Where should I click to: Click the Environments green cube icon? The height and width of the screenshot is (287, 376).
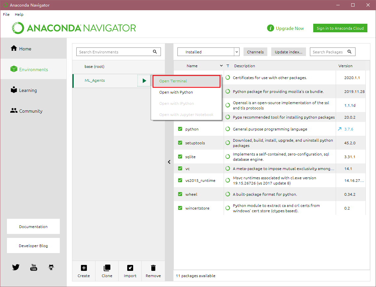[x=14, y=69]
